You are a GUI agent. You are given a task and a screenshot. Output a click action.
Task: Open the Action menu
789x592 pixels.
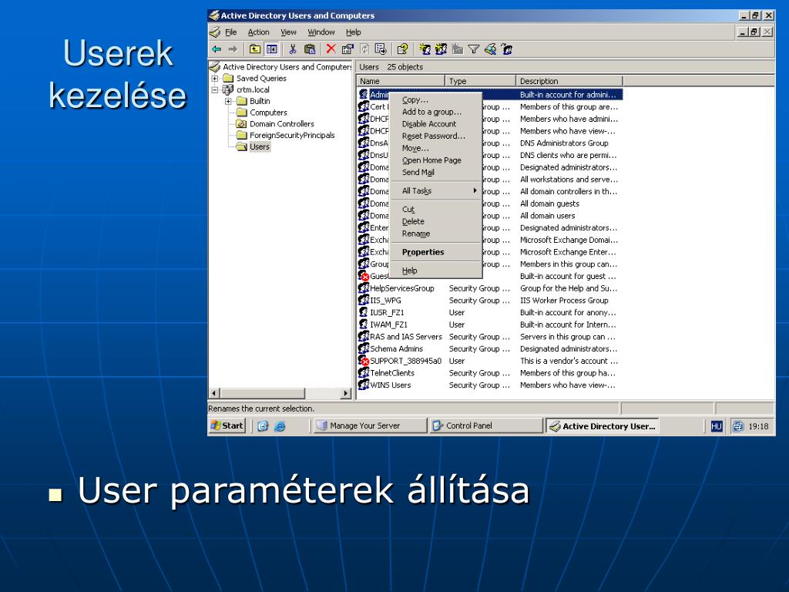(x=259, y=32)
